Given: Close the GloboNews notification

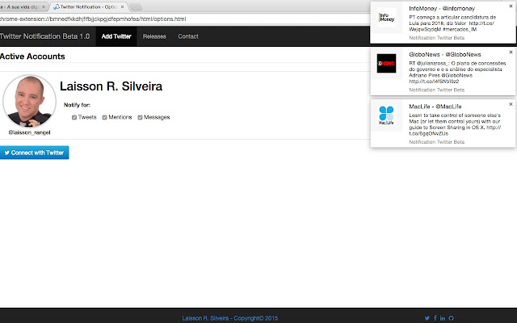Looking at the screenshot, I should [511, 52].
